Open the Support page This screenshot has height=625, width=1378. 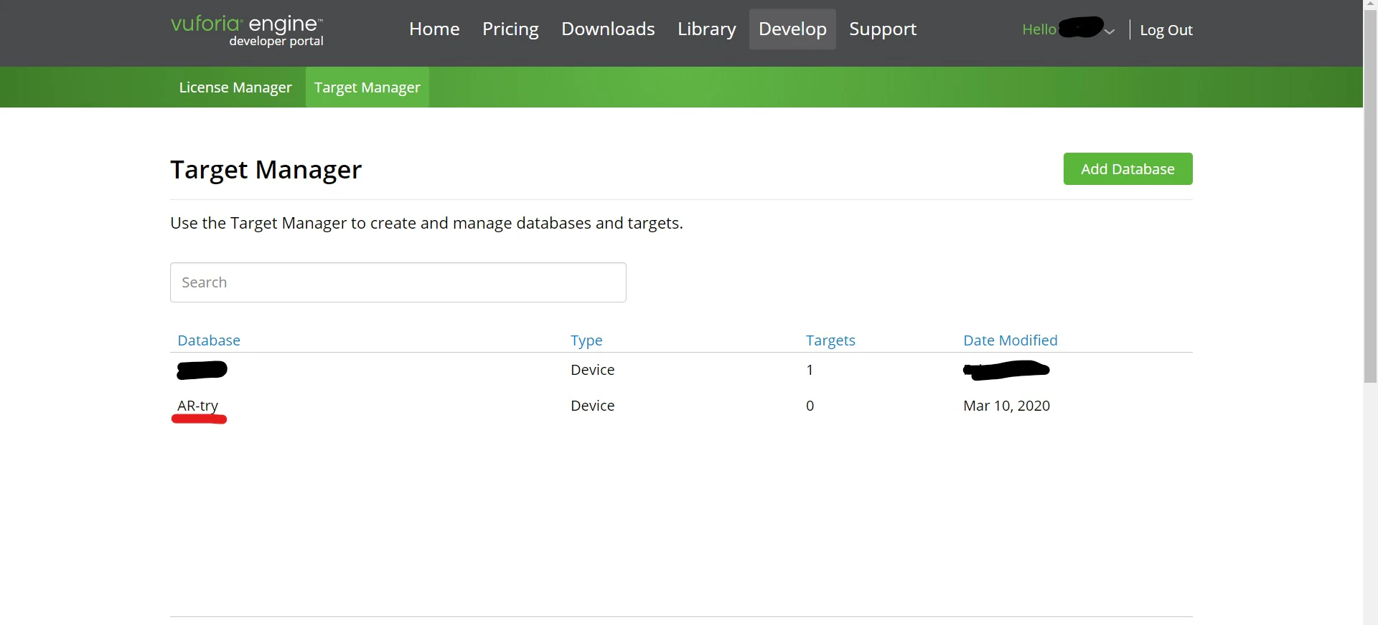[x=883, y=29]
